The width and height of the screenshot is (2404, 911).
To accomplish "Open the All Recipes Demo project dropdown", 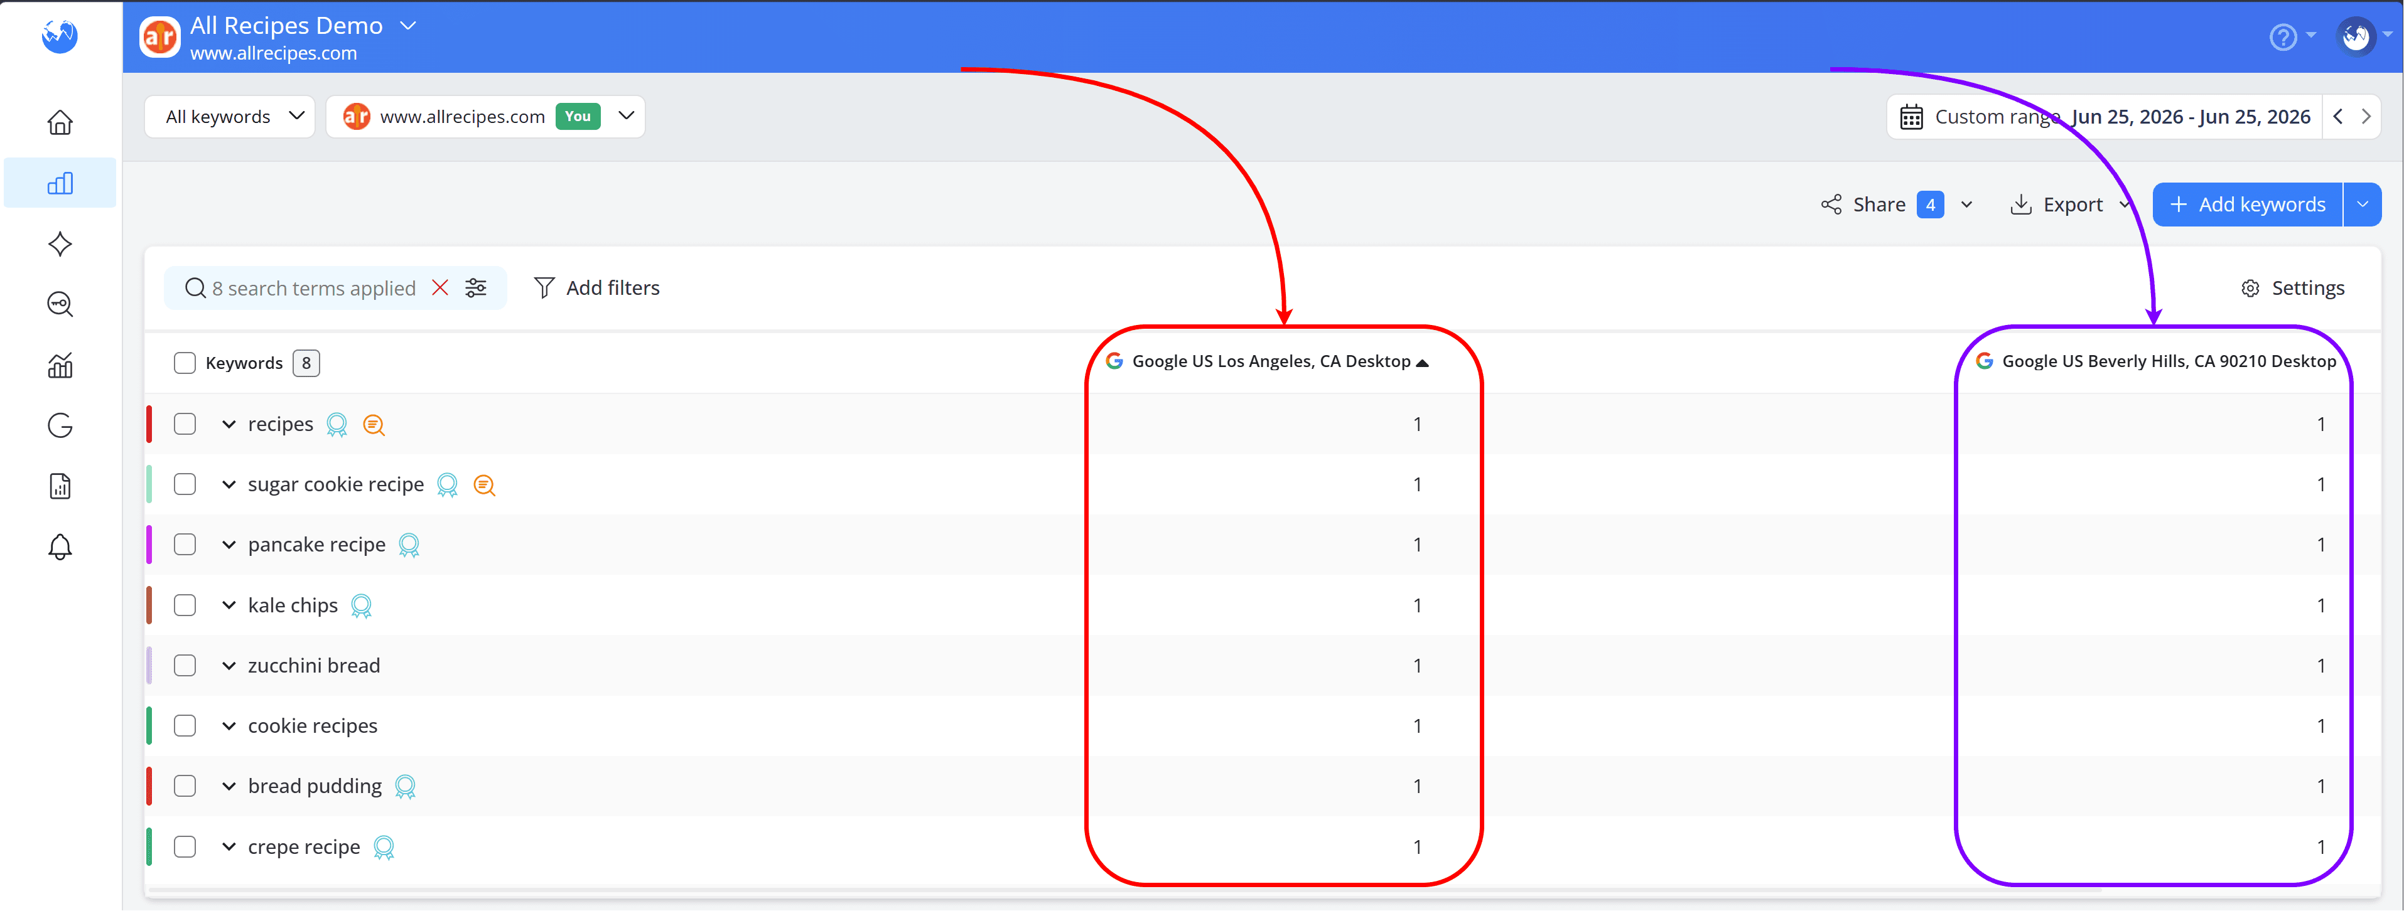I will point(407,26).
